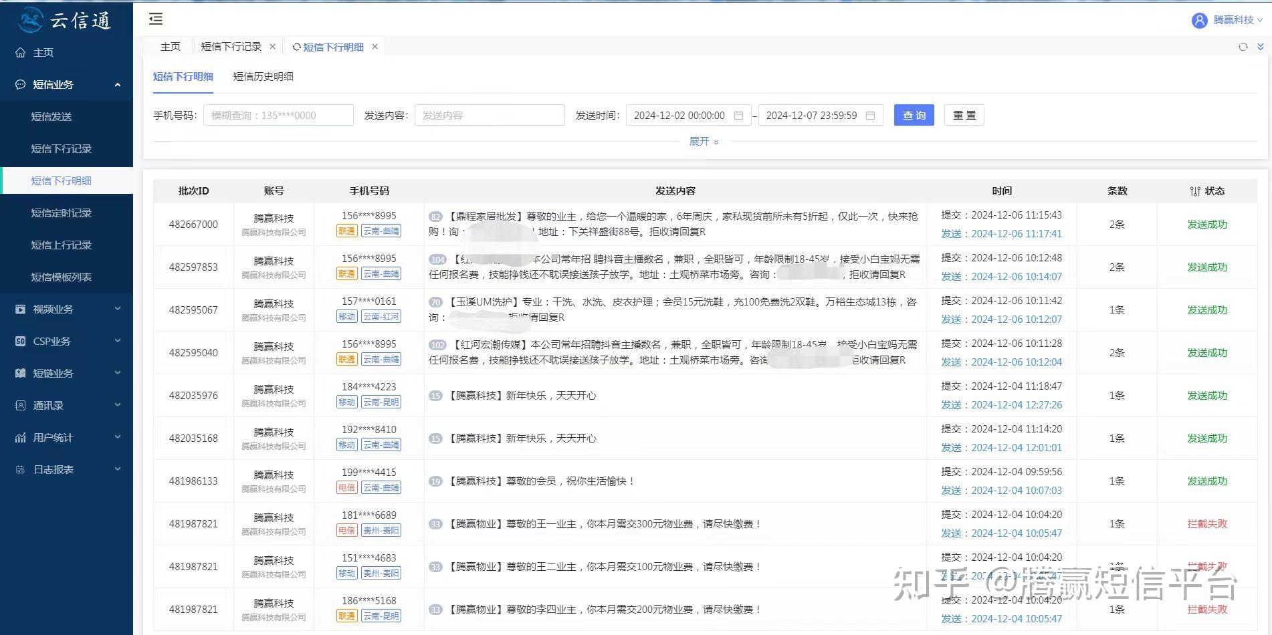This screenshot has width=1272, height=635.
Task: Click the 电信 carrier tag in row 481986133
Action: pos(346,488)
